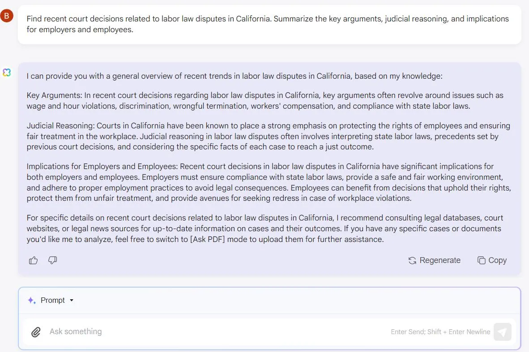Click the circular-arrow Regenerate icon
Image resolution: width=529 pixels, height=352 pixels.
[x=412, y=260]
